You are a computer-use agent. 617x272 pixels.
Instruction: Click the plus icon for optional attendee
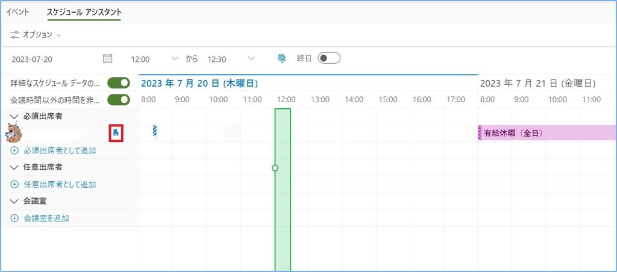tap(14, 185)
